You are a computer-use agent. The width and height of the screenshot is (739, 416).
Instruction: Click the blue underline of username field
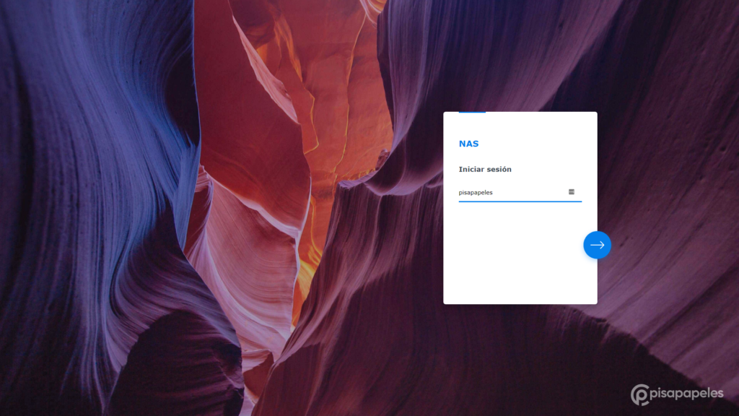click(x=520, y=201)
